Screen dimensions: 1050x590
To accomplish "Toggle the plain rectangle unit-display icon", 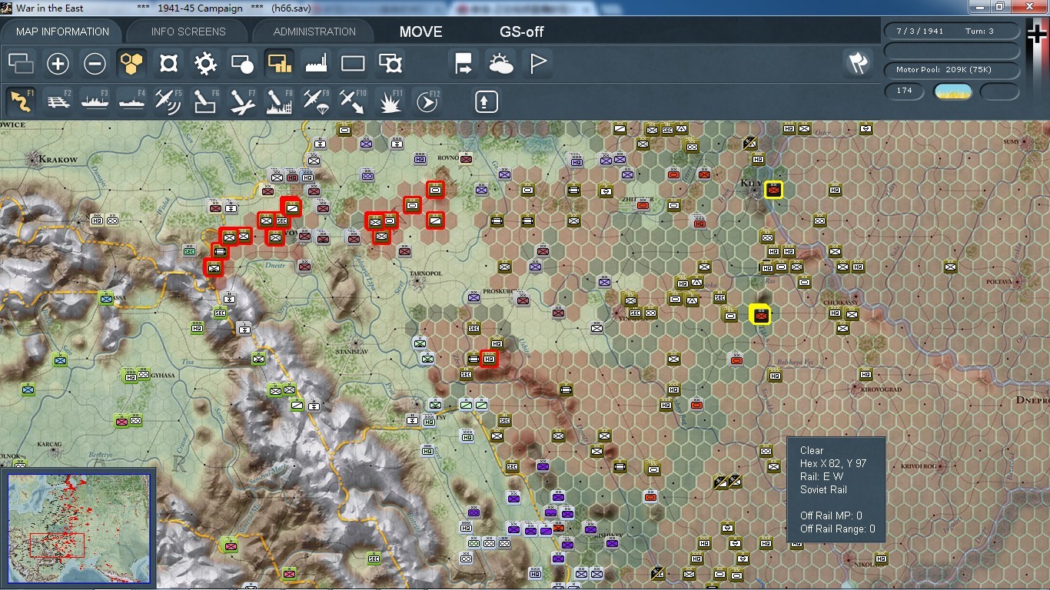I will [x=353, y=63].
